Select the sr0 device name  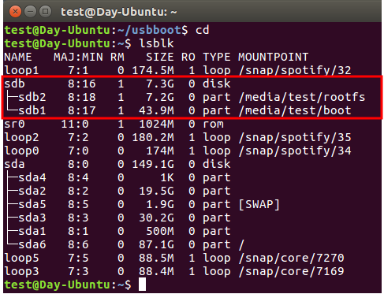(15, 124)
